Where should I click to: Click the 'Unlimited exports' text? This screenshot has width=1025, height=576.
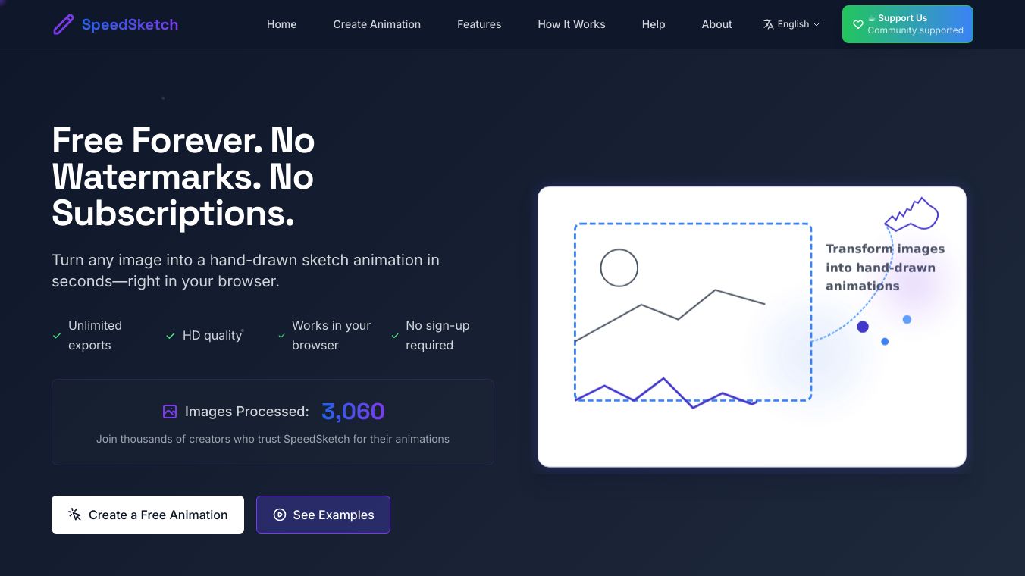click(95, 335)
